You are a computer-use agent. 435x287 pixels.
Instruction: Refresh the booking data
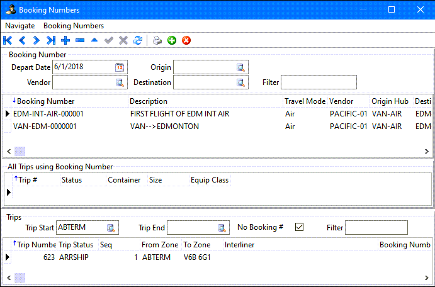(x=138, y=40)
